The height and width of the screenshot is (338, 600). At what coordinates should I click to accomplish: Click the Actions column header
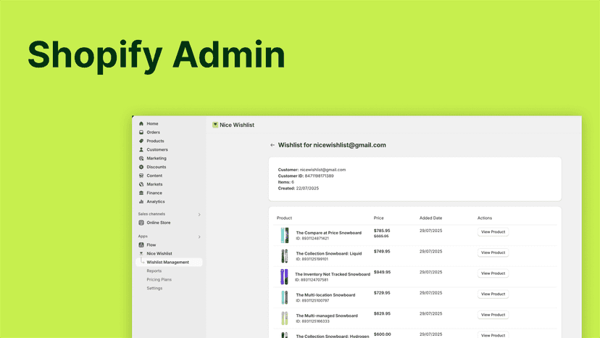coord(485,218)
